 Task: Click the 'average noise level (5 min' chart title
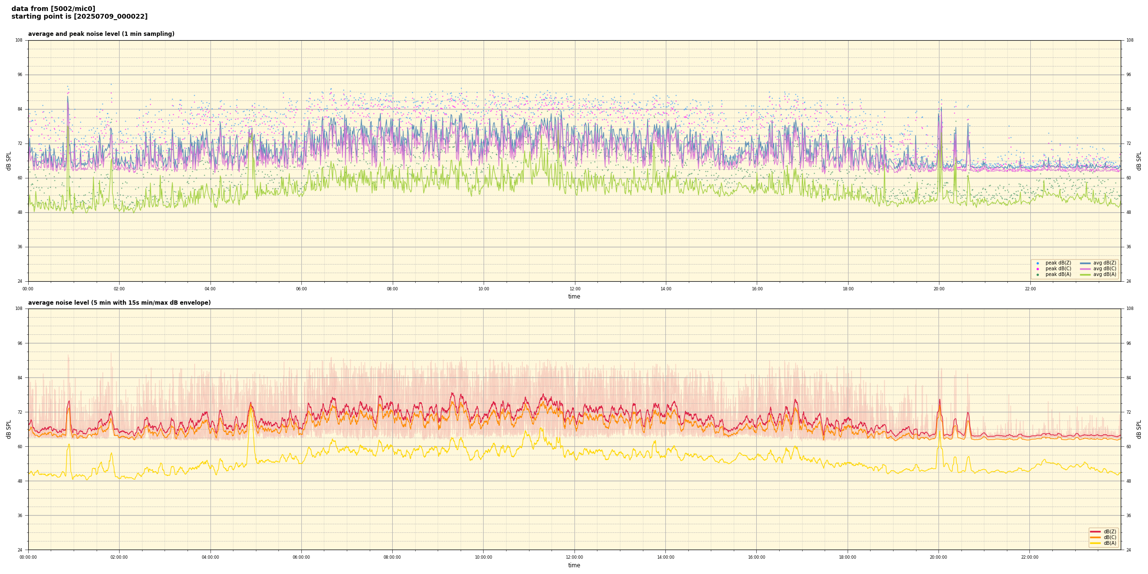pyautogui.click(x=119, y=303)
